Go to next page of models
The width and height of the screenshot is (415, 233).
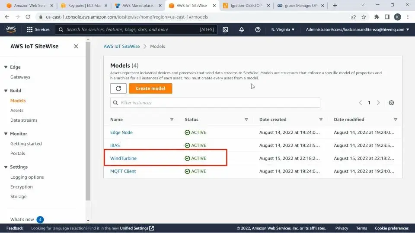[378, 103]
